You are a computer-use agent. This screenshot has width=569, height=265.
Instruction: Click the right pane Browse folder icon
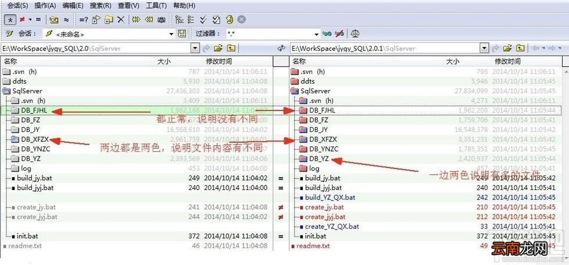pos(507,48)
